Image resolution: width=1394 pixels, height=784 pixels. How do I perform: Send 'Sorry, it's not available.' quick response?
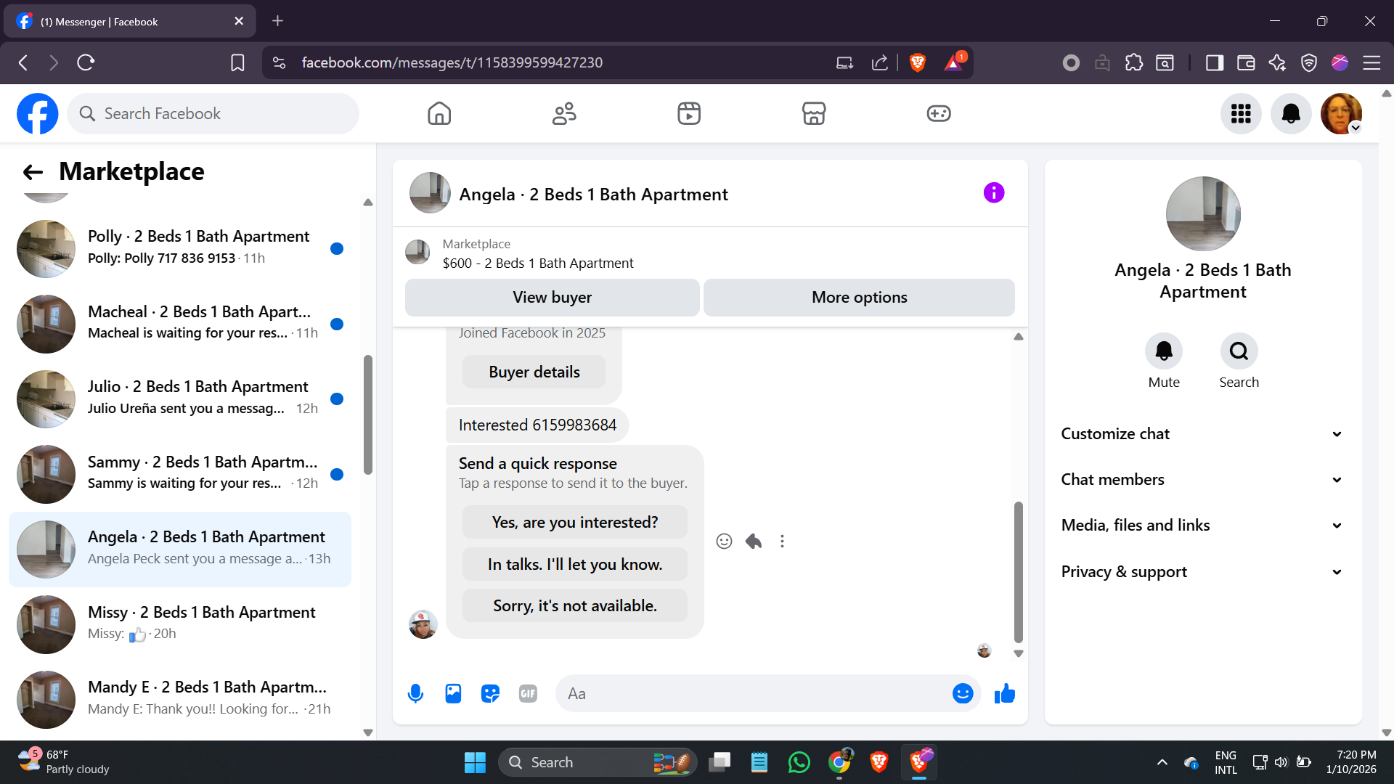click(x=574, y=606)
